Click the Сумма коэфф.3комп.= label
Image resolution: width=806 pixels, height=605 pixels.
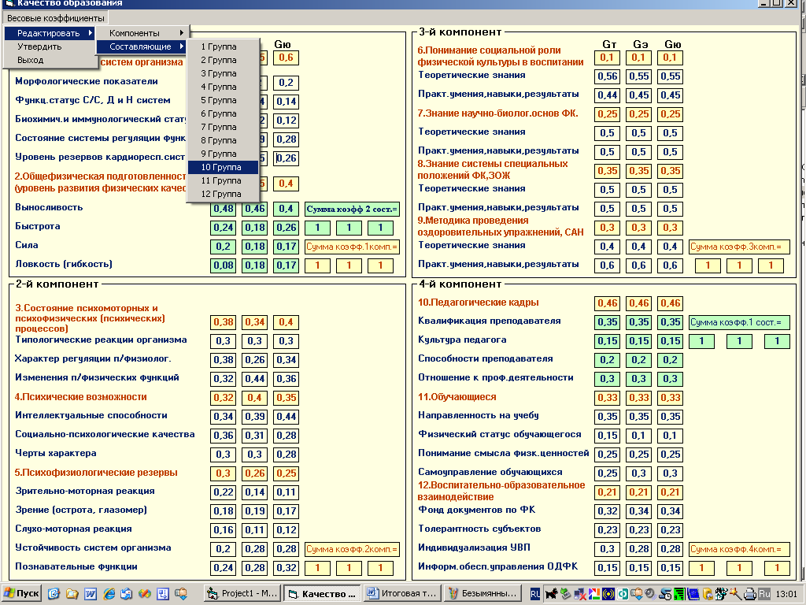pos(738,247)
